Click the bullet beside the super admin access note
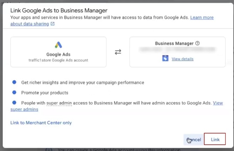Viewport: 234px width, 151px height. (x=14, y=103)
